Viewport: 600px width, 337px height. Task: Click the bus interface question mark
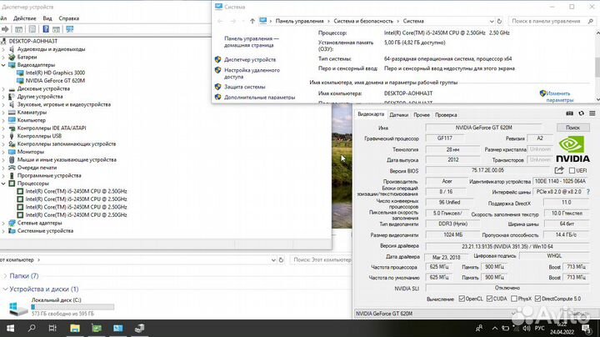click(x=588, y=192)
